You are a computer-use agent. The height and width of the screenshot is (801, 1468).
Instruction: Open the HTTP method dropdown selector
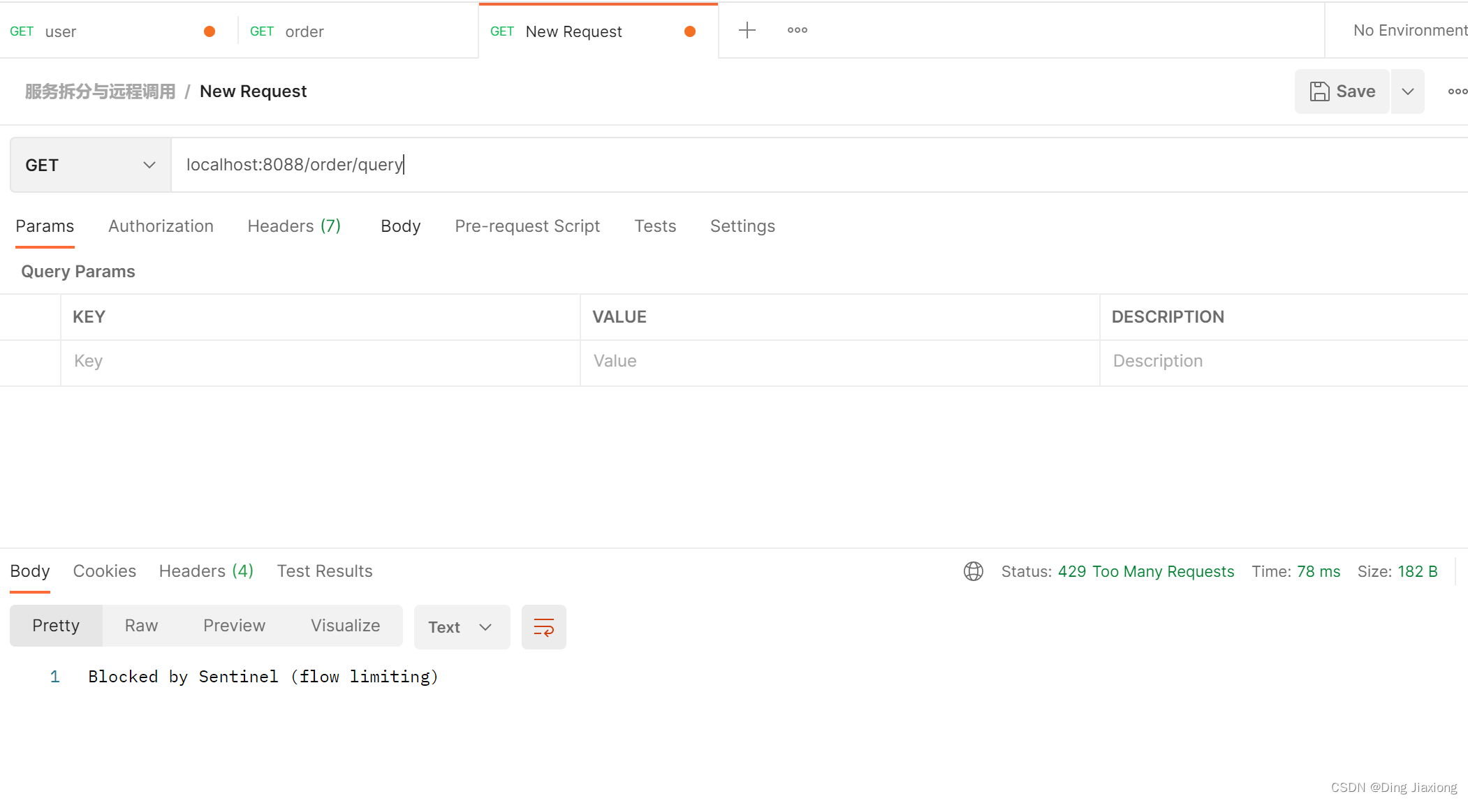point(88,165)
